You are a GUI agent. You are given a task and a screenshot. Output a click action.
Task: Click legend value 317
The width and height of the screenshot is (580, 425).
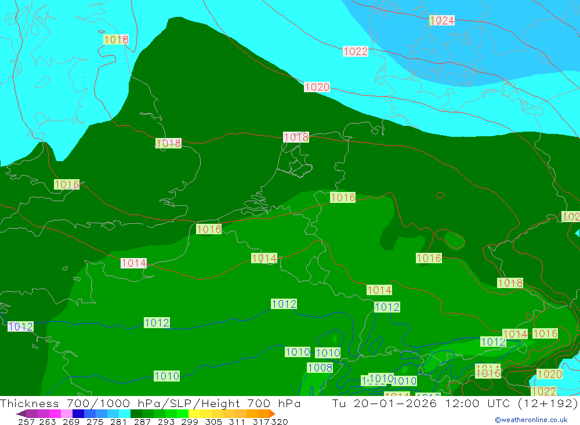261,422
